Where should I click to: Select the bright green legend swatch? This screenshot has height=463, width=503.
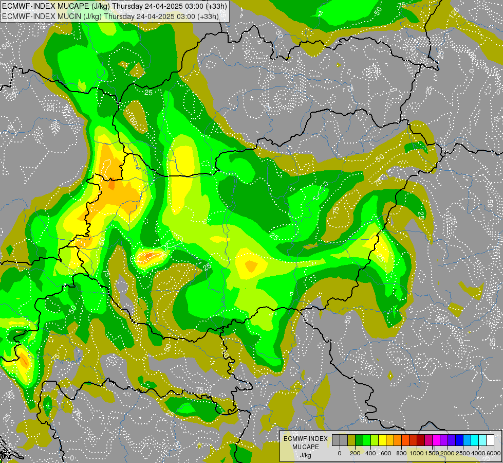[367, 440]
